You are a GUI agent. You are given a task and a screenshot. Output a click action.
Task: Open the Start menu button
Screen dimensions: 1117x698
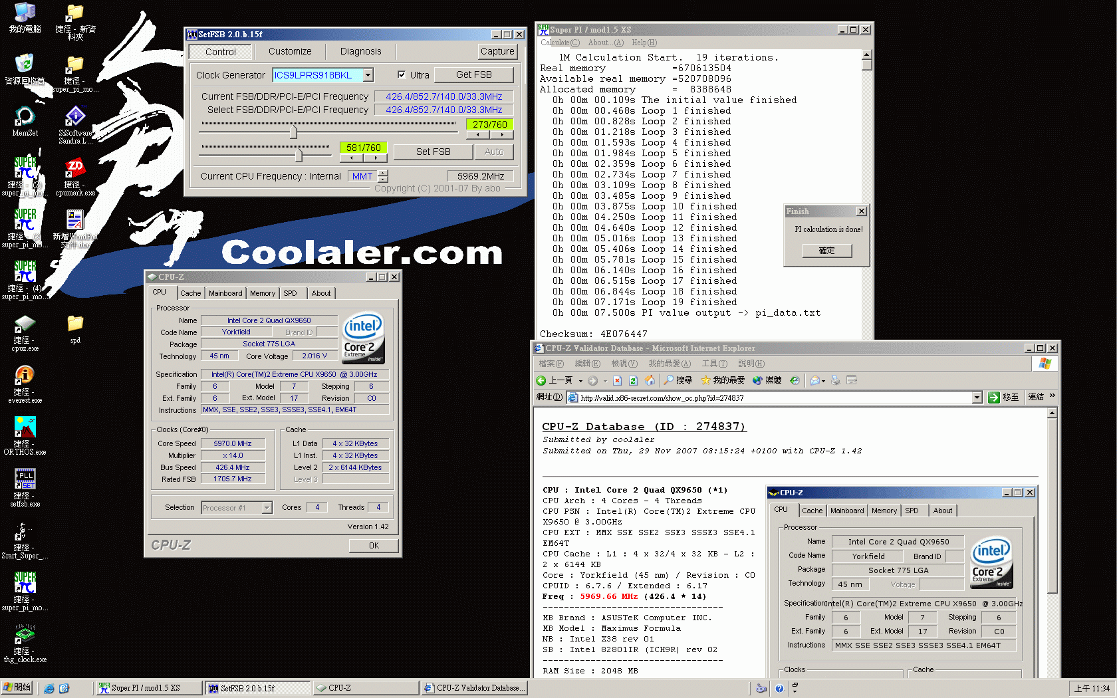tap(17, 687)
